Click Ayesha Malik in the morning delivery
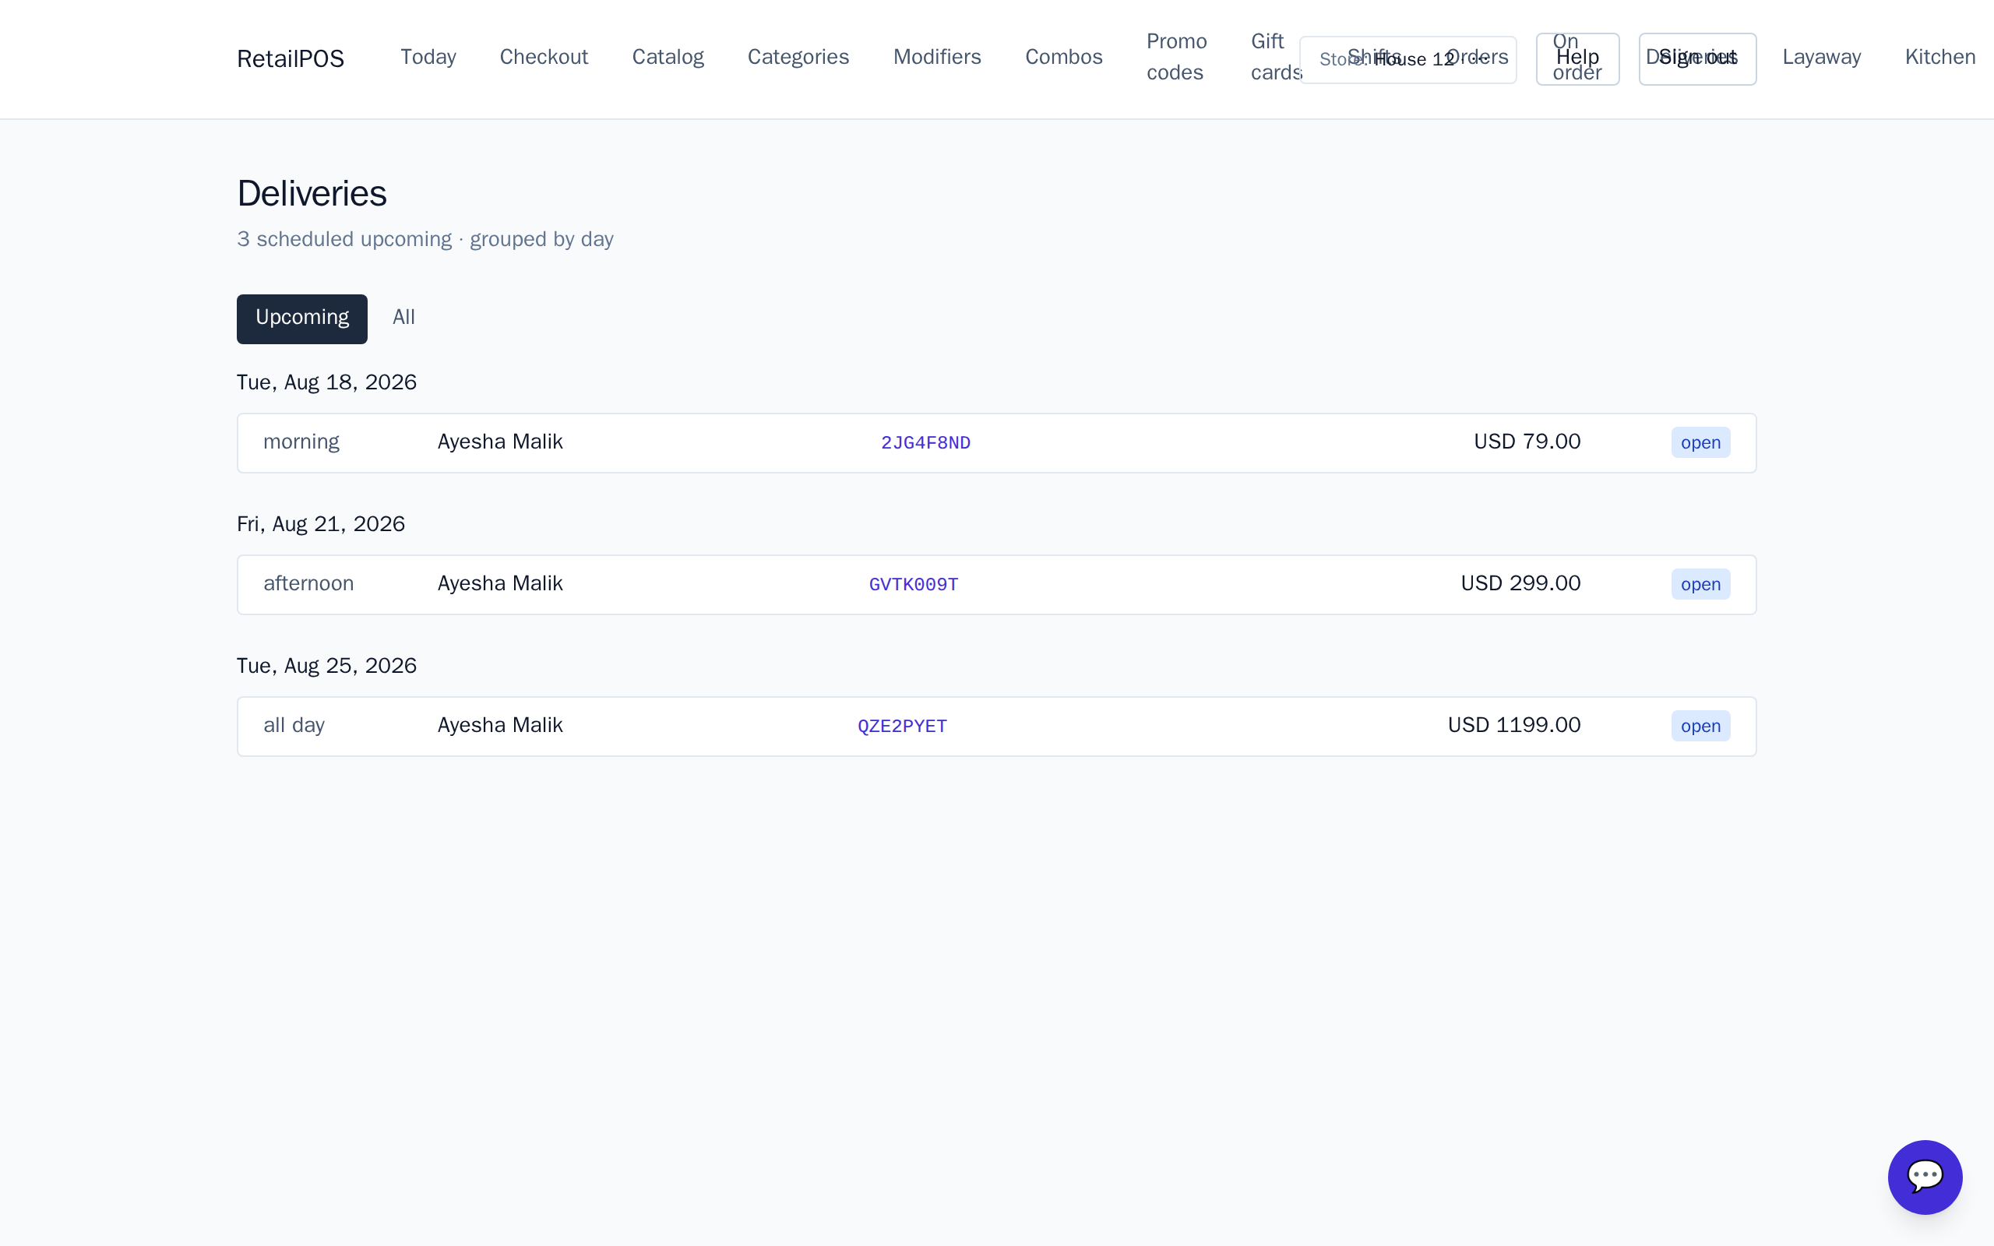 tap(499, 442)
